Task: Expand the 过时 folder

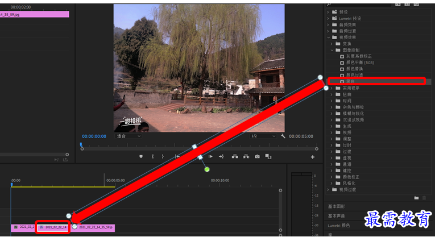Action: coord(332,145)
